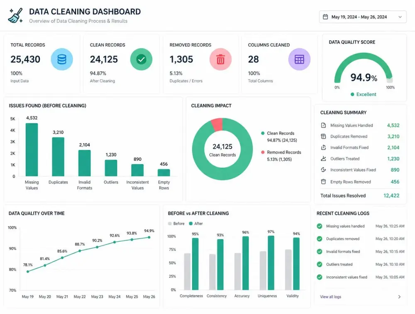
Task: Click the broom logo icon in header
Action: coord(16,16)
